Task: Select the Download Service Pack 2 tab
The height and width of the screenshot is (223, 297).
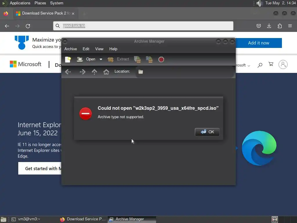Action: click(46, 13)
